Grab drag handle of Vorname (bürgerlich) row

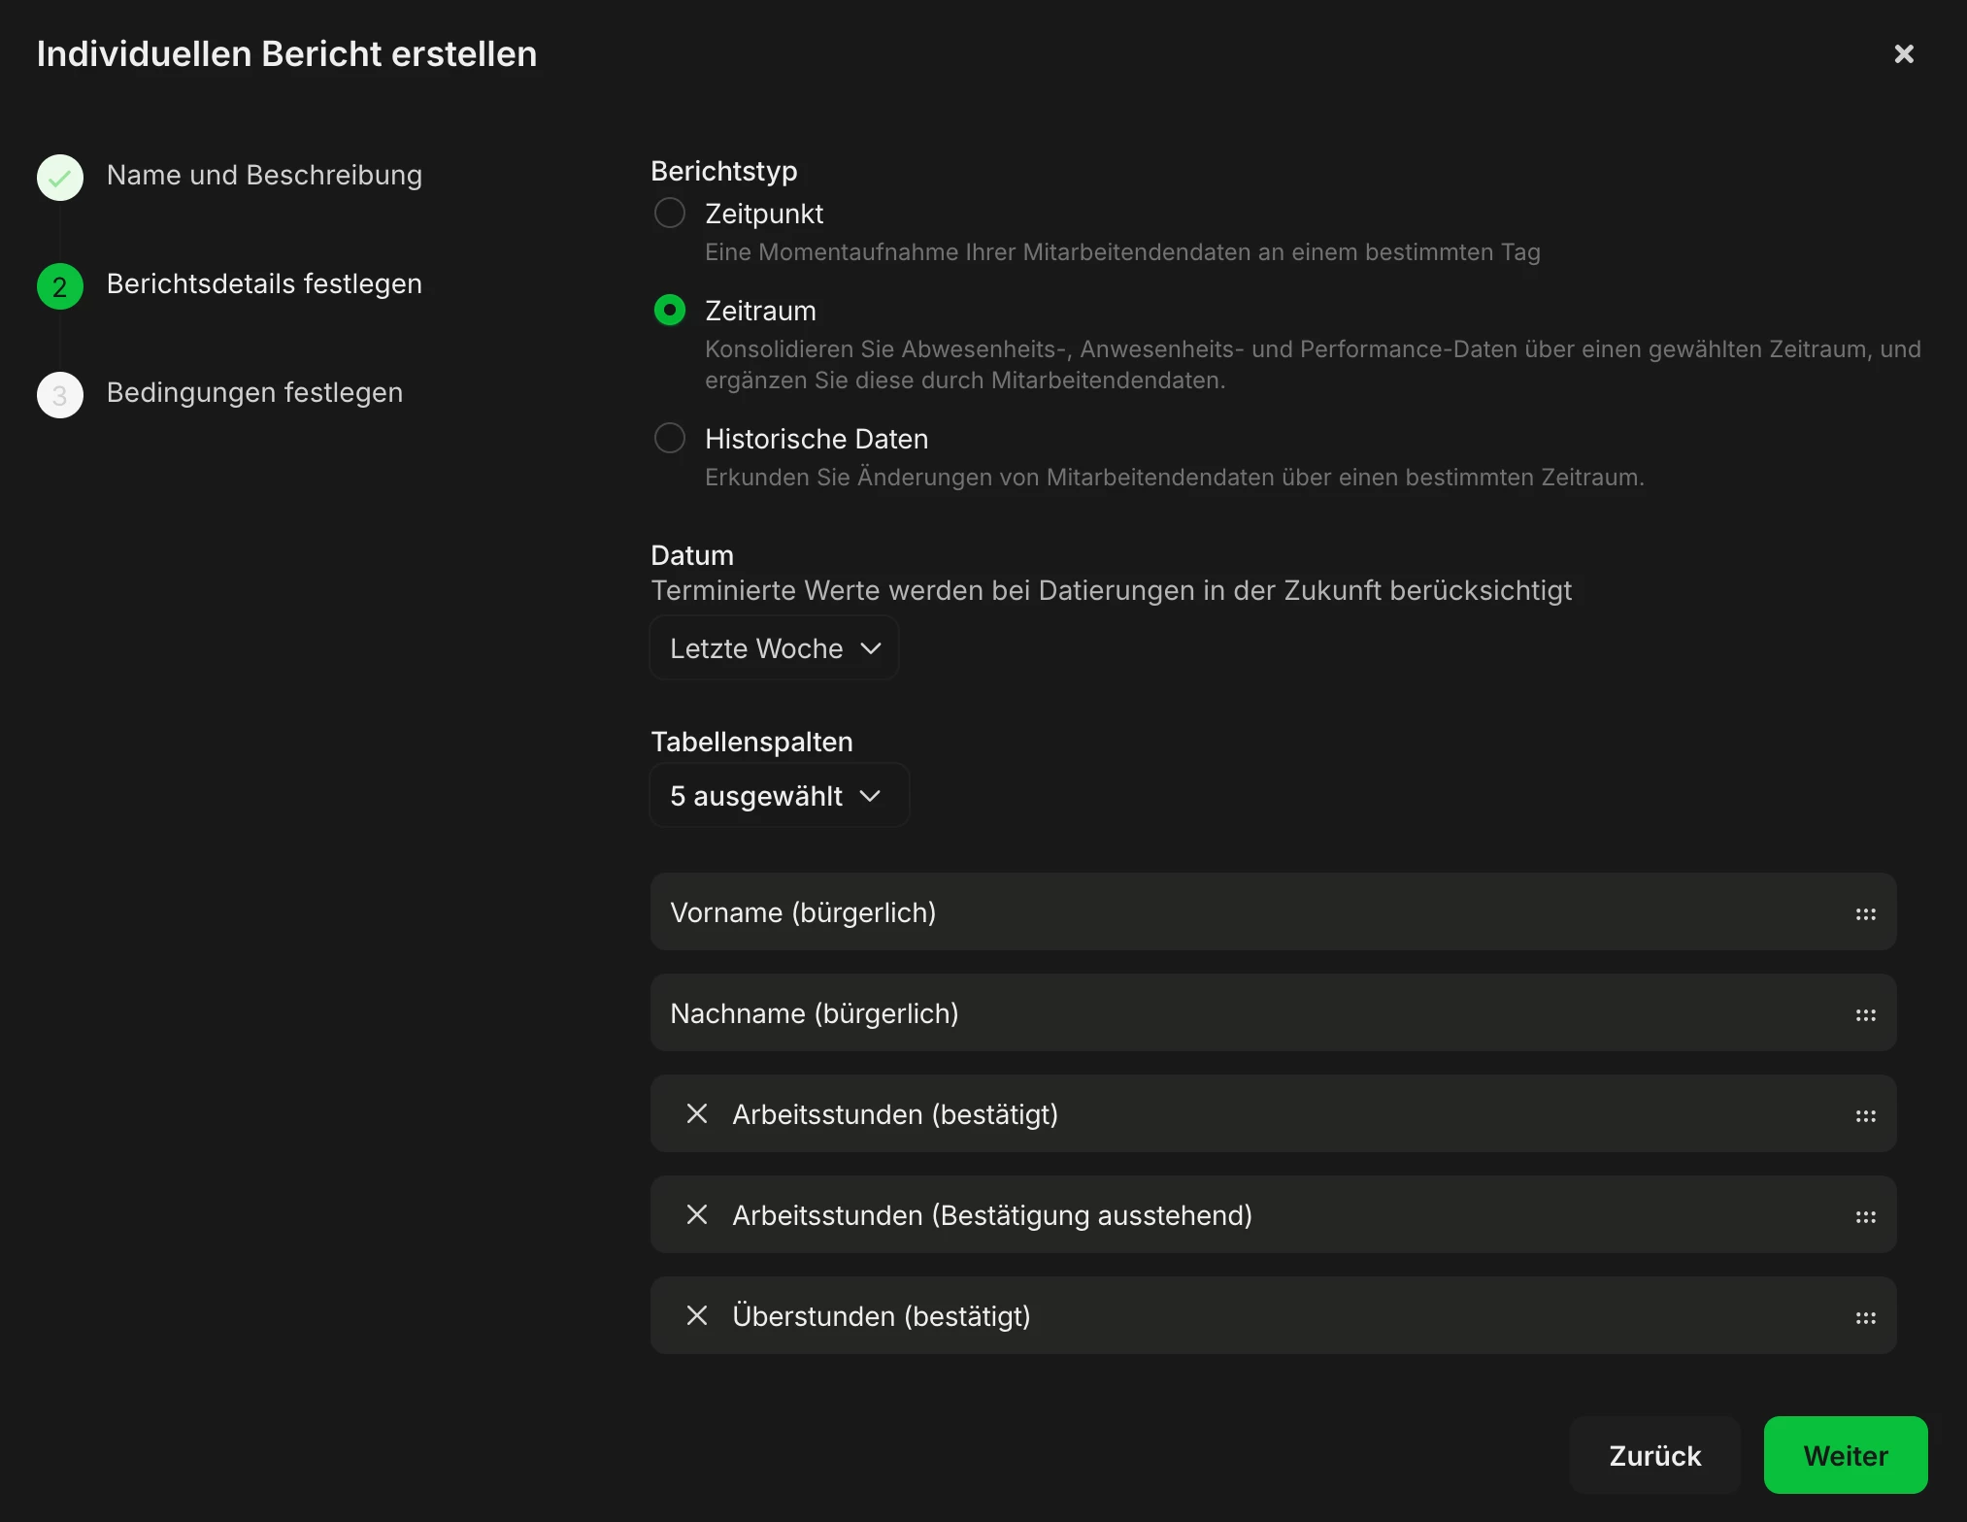click(1865, 913)
